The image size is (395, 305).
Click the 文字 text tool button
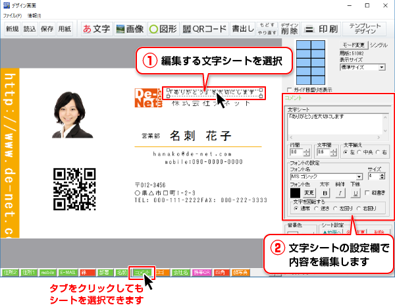95,29
